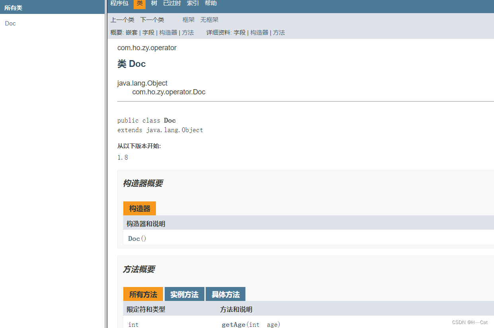Viewport: 494px width, 328px height.
Task: Open the 索引 (Index) page
Action: click(x=193, y=4)
